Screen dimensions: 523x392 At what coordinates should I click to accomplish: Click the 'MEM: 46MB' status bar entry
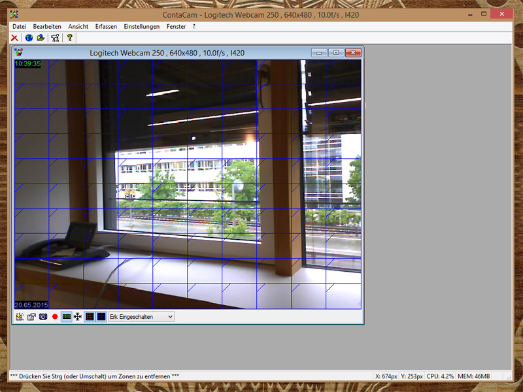click(x=473, y=376)
